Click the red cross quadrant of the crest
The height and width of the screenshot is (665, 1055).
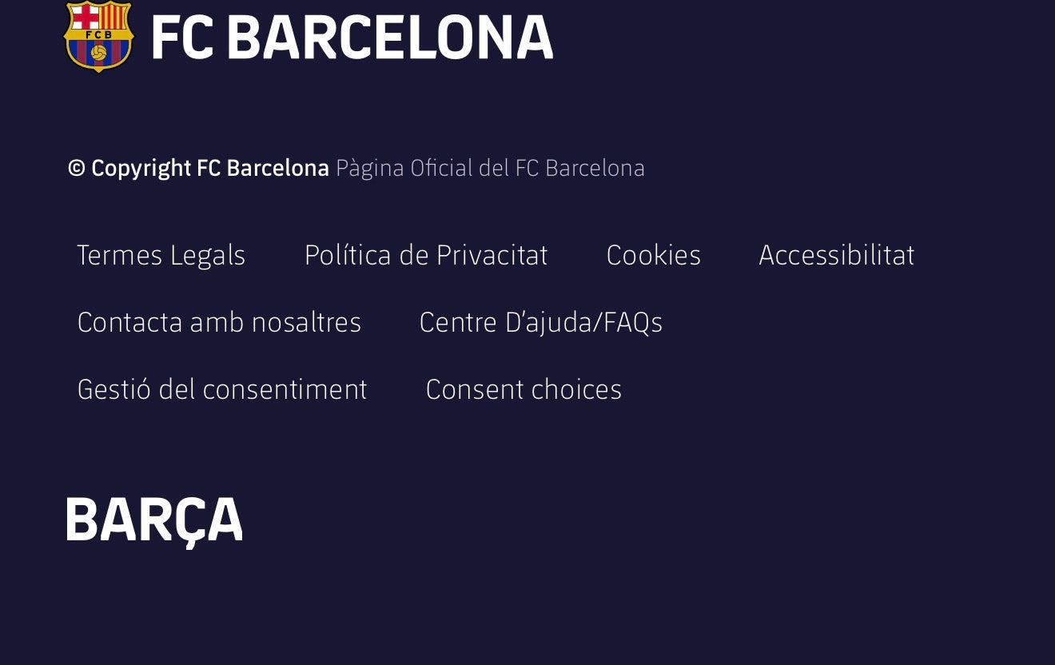(85, 15)
